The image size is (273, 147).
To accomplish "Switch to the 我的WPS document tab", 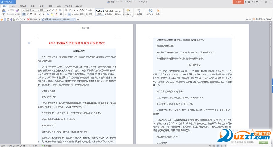I will [x=33, y=19].
